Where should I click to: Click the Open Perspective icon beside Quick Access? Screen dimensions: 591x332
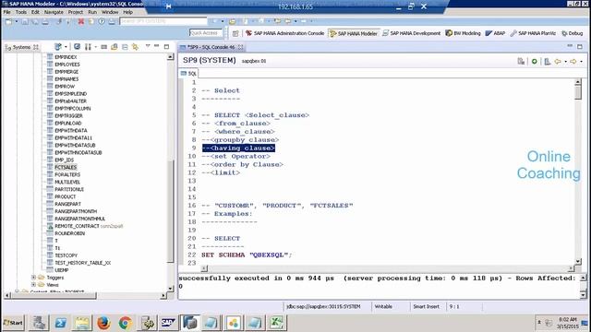point(235,33)
